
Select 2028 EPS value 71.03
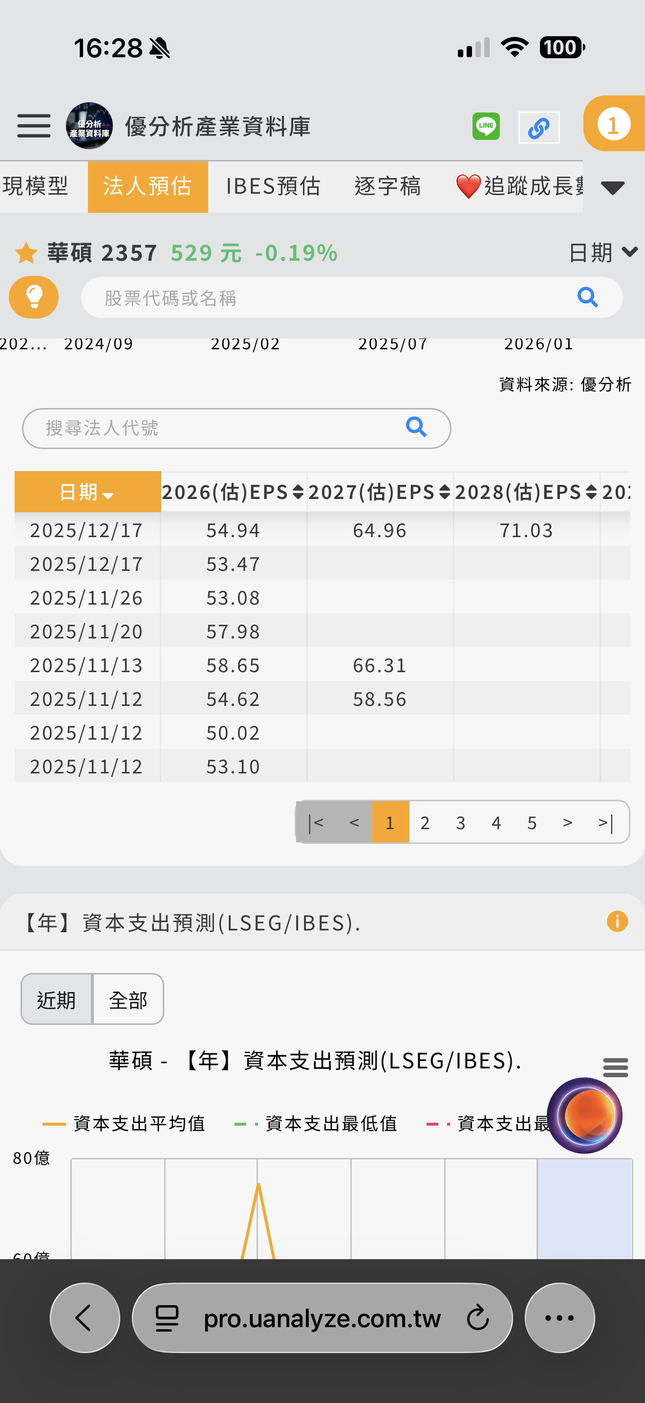click(x=526, y=530)
